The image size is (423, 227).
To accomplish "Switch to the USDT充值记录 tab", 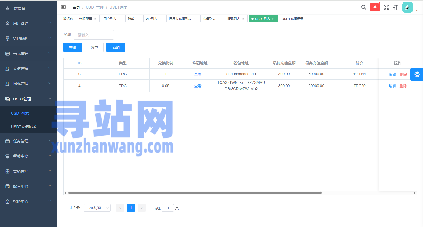I will point(292,19).
